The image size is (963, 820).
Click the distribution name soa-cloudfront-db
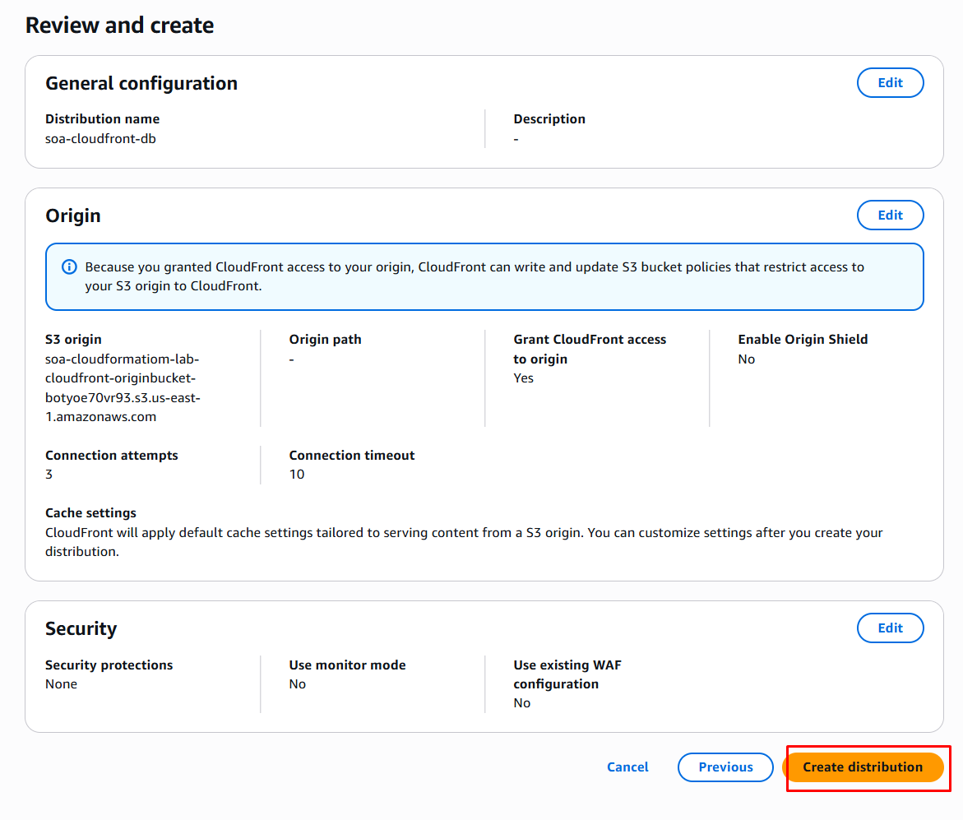(x=100, y=139)
